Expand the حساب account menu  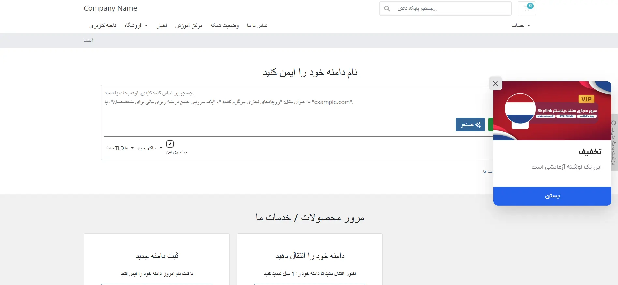tap(521, 25)
